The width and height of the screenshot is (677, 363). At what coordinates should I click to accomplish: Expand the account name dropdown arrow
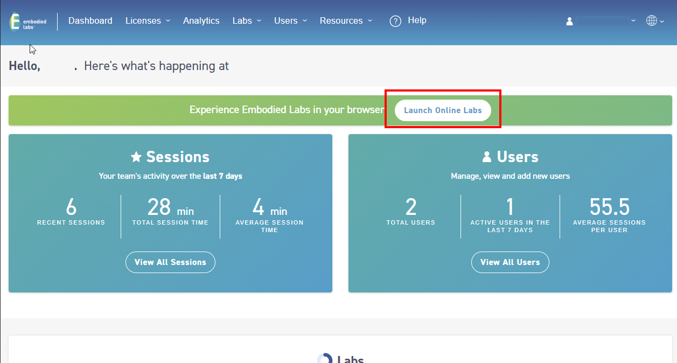pyautogui.click(x=633, y=20)
